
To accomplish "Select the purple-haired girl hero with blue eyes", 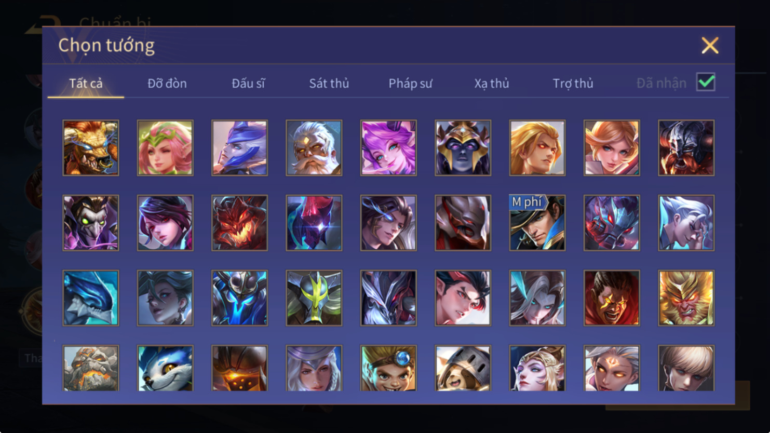I will point(388,148).
